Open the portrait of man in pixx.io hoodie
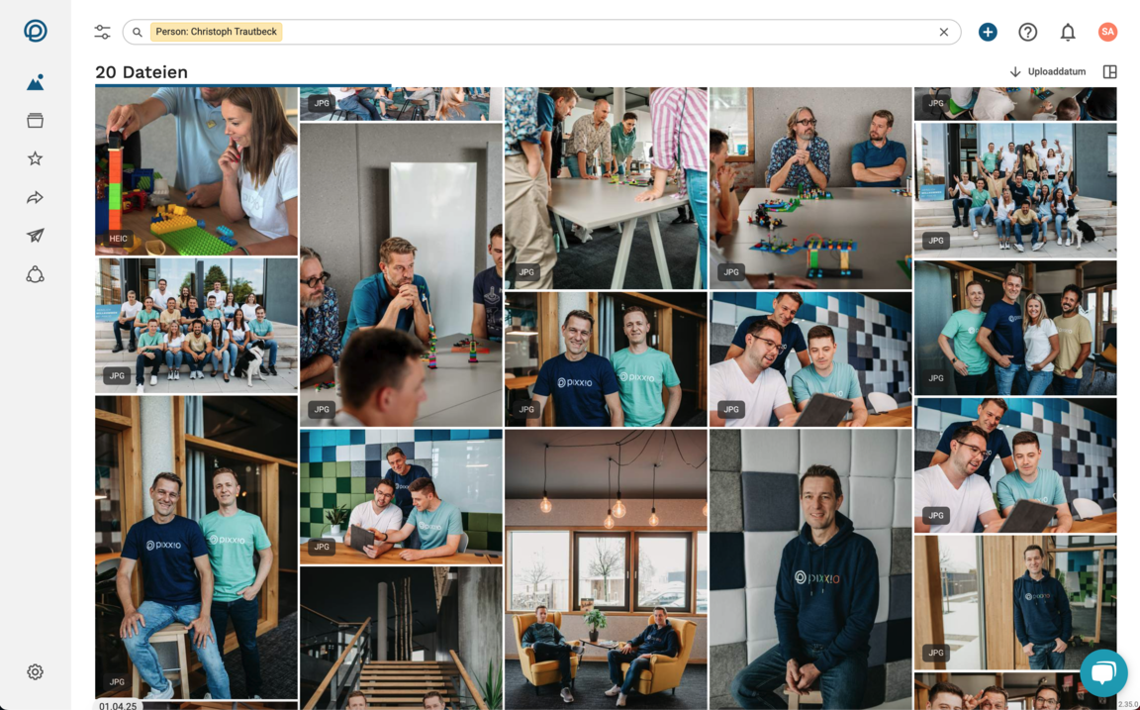Screen dimensions: 1140x710 809,569
